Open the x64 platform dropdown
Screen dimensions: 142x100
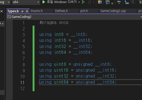point(26,2)
